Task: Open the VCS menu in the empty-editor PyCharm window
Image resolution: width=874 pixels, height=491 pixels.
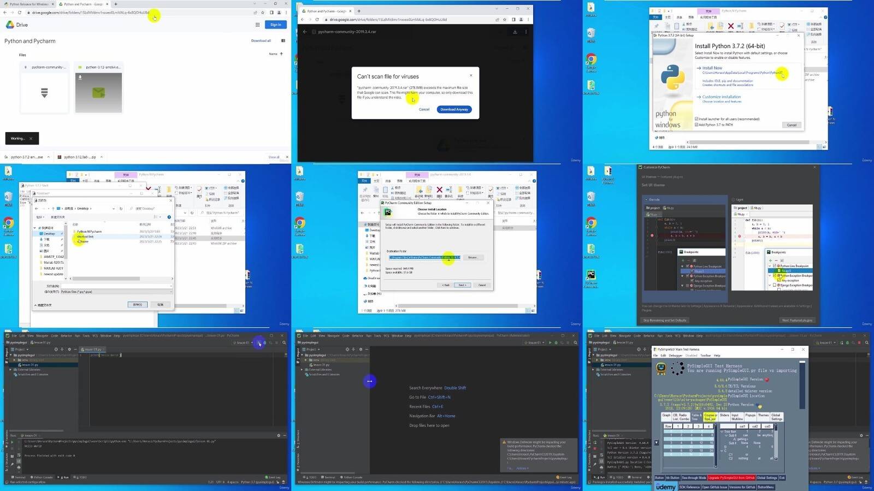Action: pos(386,335)
